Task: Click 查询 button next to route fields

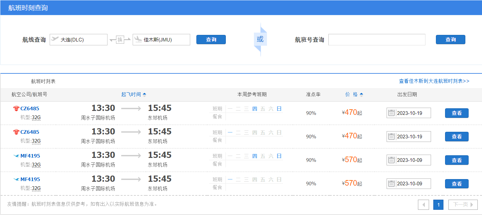Action: pos(211,39)
